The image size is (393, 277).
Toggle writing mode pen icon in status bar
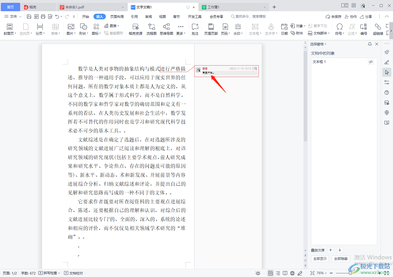tap(300, 273)
